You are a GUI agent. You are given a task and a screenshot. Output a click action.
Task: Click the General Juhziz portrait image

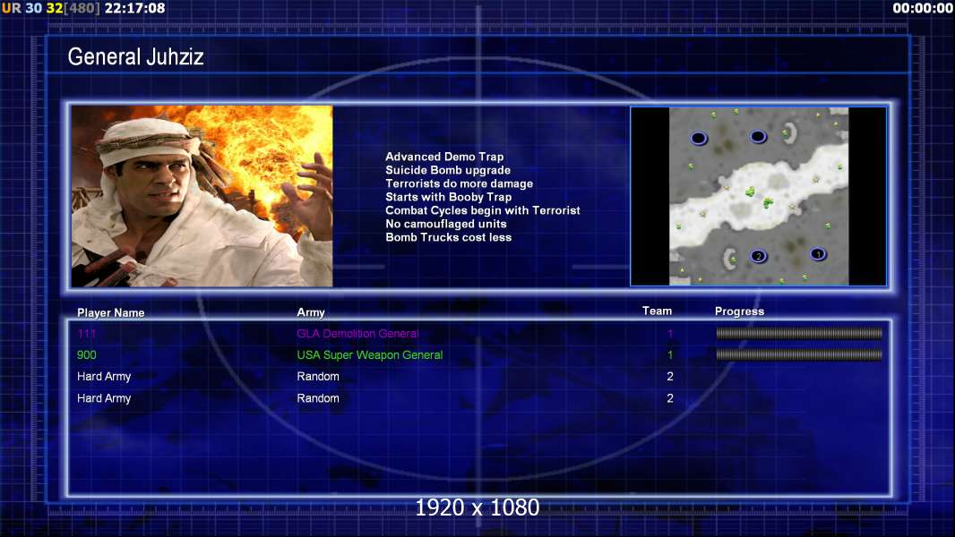tap(202, 196)
